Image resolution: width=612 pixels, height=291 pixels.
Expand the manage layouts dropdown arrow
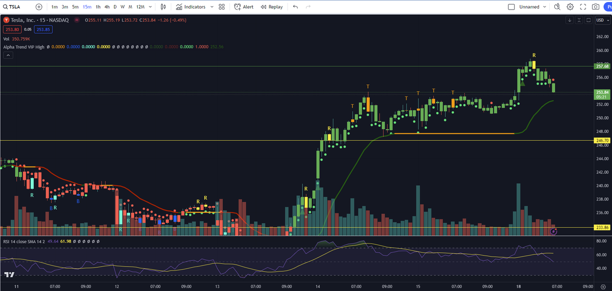(545, 7)
